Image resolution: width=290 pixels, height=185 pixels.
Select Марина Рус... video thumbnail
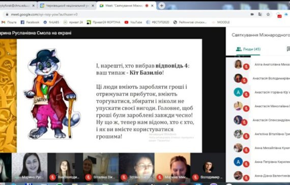click(x=30, y=167)
